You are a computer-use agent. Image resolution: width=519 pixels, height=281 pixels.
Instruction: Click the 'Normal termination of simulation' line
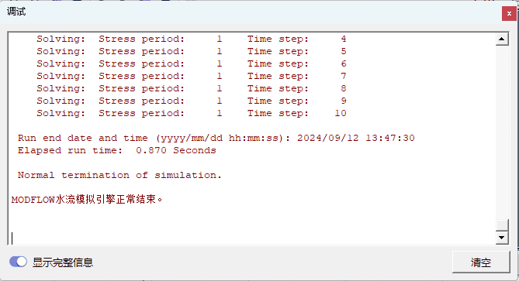(119, 176)
